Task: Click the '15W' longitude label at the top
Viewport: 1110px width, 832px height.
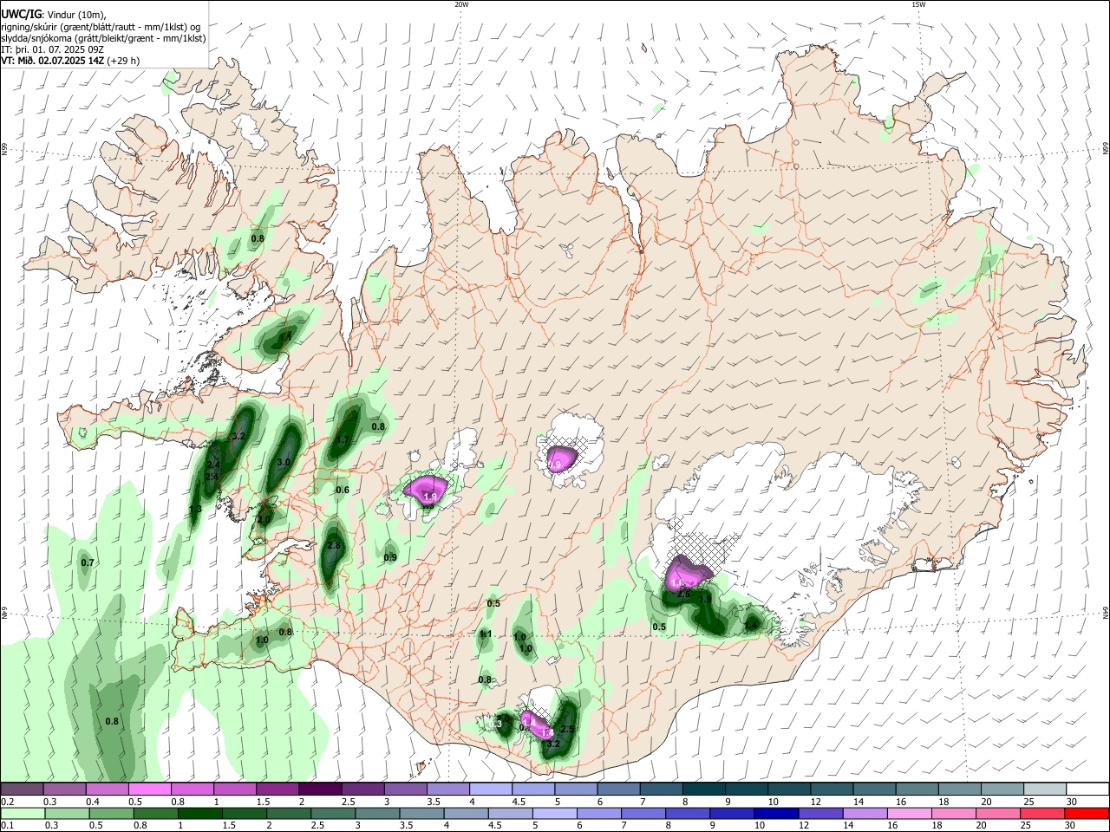Action: click(918, 4)
